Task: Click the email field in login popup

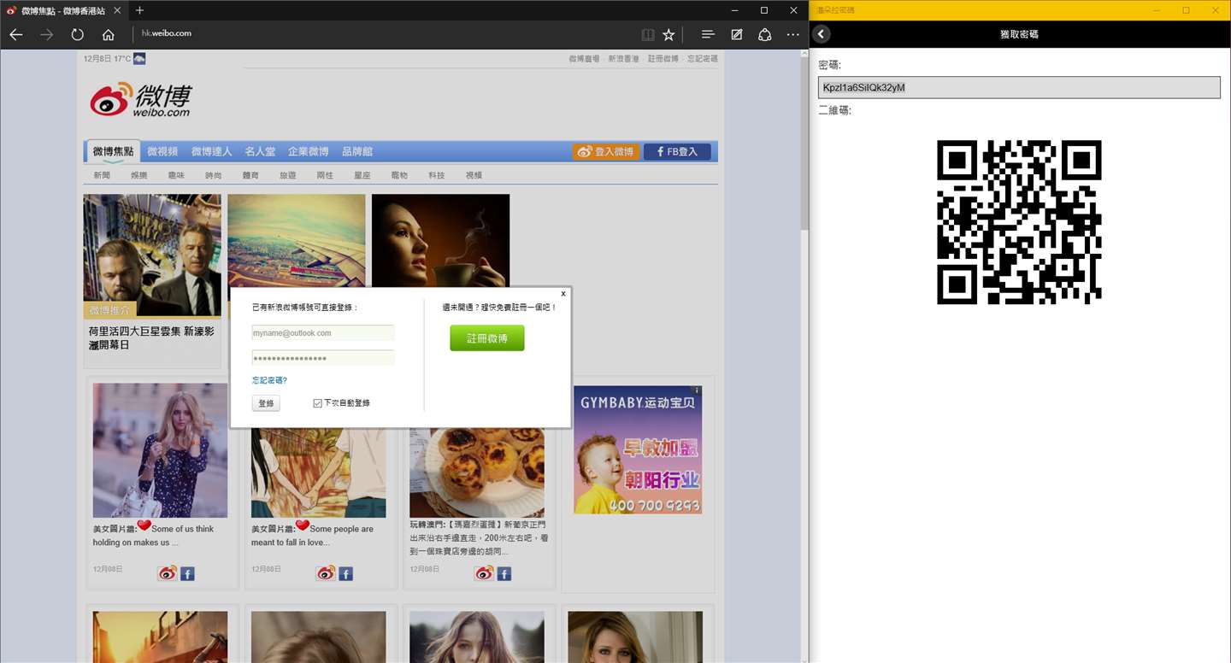Action: (x=323, y=332)
